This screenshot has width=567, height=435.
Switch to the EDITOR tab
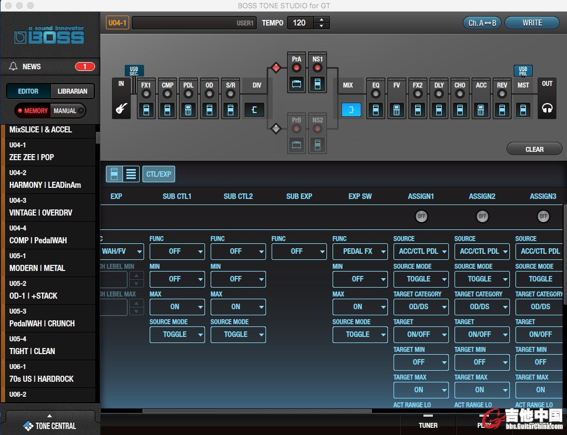[x=28, y=91]
